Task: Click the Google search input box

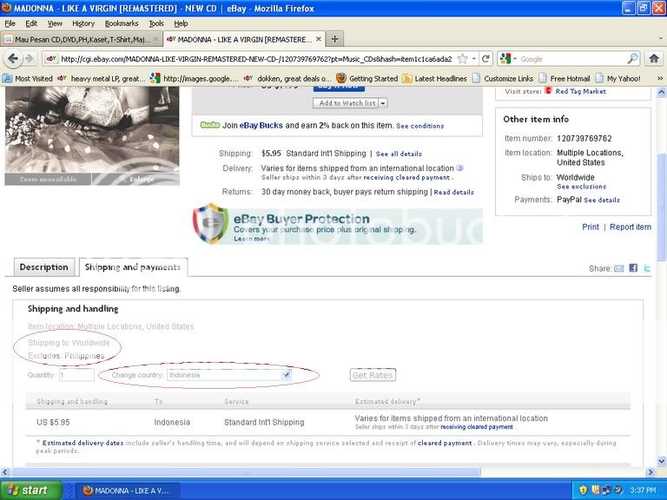Action: 572,59
